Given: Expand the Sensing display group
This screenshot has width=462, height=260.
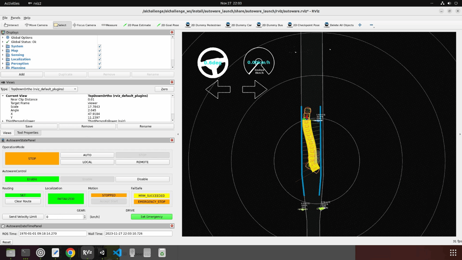Looking at the screenshot, I should point(3,55).
